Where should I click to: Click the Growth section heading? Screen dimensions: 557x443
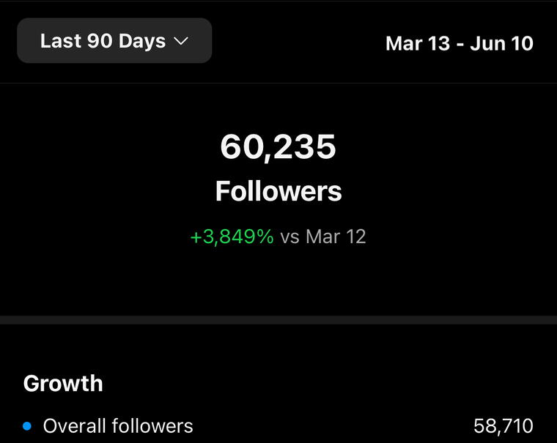[63, 383]
